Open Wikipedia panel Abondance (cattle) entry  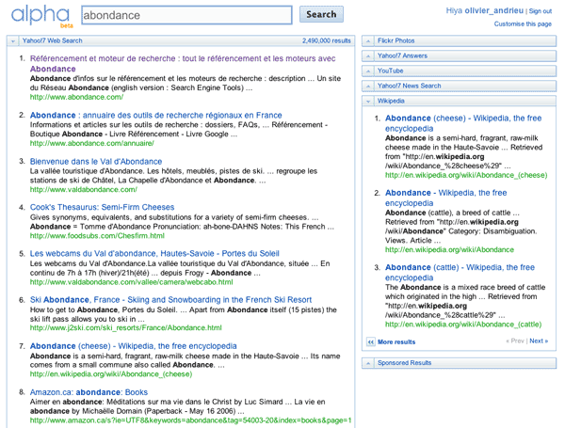point(460,272)
